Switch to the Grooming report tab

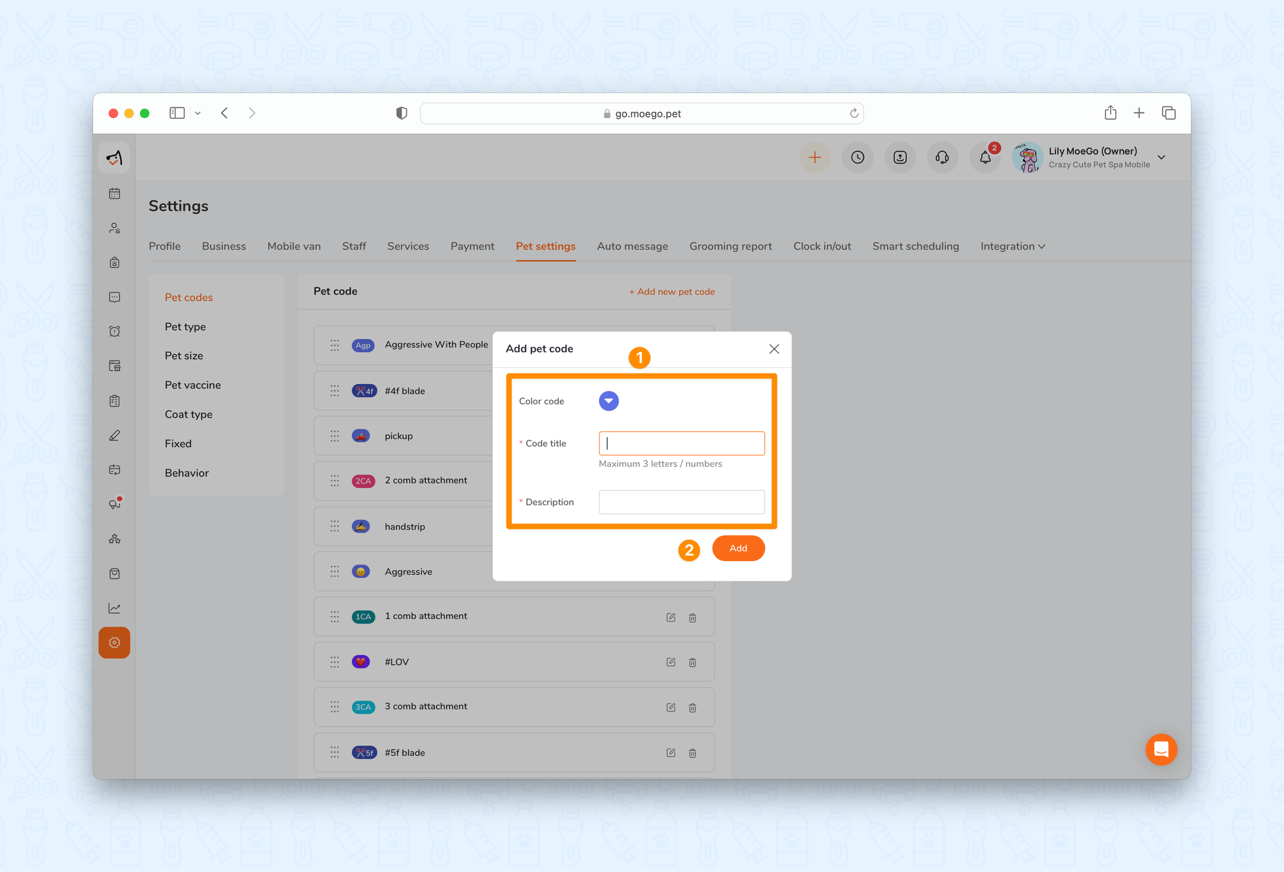point(731,247)
